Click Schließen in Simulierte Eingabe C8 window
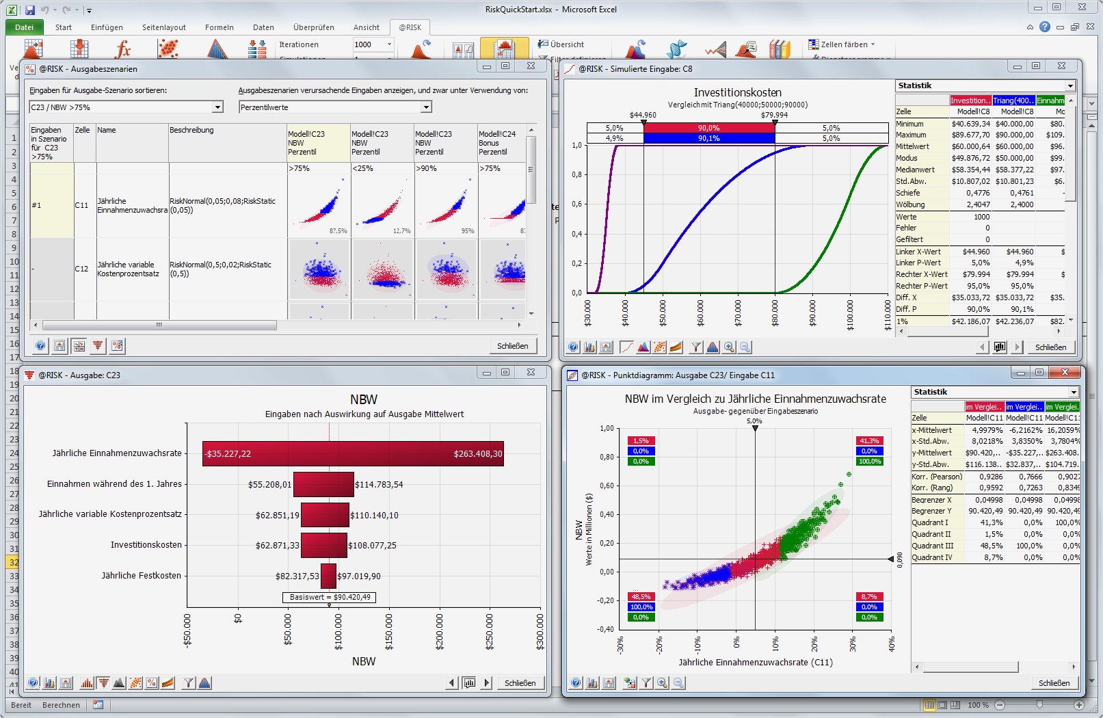This screenshot has height=718, width=1103. 1050,347
